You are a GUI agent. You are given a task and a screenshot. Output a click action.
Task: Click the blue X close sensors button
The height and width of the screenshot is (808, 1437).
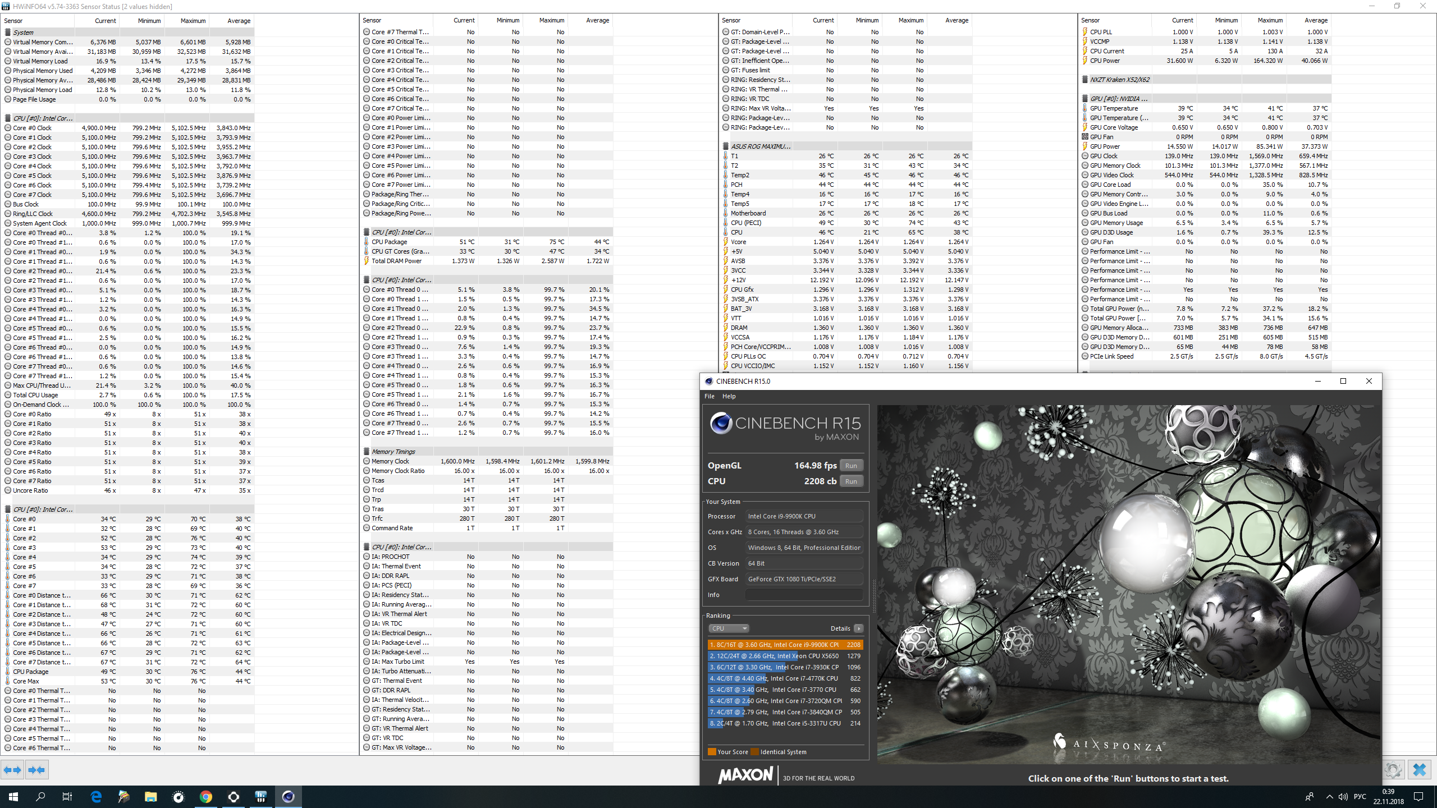[x=1420, y=770]
